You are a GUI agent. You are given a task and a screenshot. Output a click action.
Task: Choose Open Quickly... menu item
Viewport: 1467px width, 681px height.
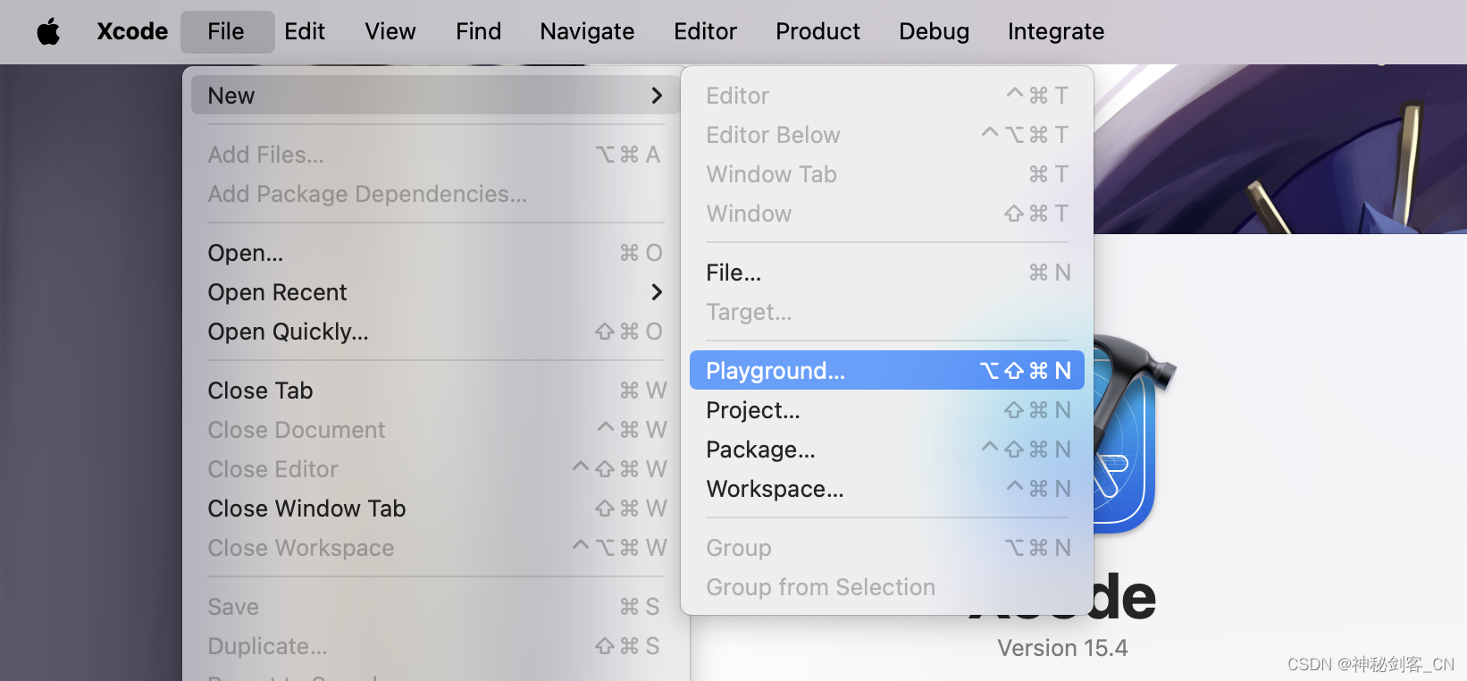pyautogui.click(x=436, y=332)
